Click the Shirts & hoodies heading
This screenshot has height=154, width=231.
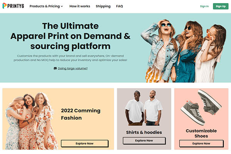144,132
